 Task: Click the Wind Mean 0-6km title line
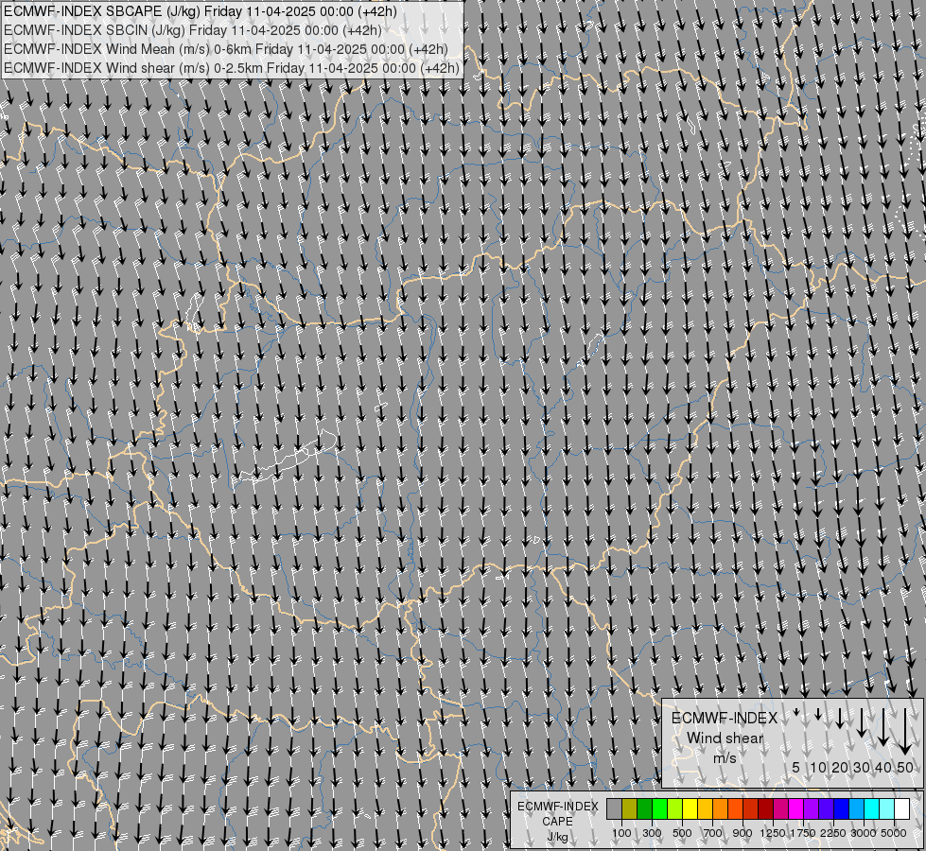point(226,49)
